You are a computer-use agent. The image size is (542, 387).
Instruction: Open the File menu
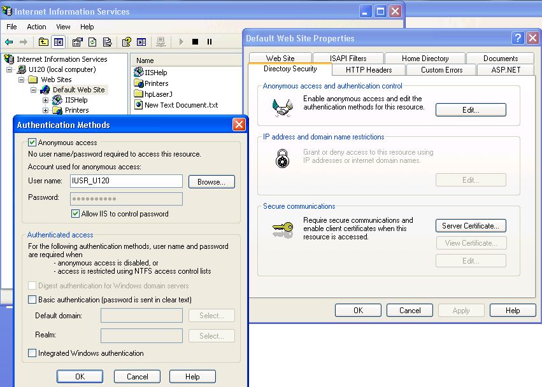[x=11, y=27]
